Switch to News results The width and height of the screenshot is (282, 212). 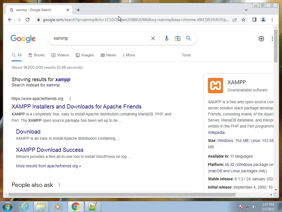108,55
